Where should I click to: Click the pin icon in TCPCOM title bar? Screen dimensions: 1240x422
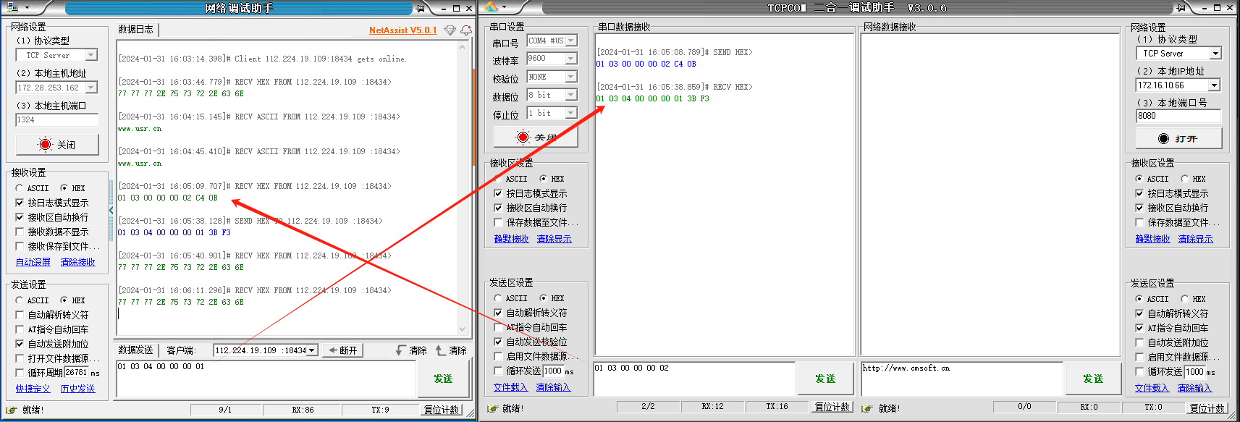tap(1181, 8)
